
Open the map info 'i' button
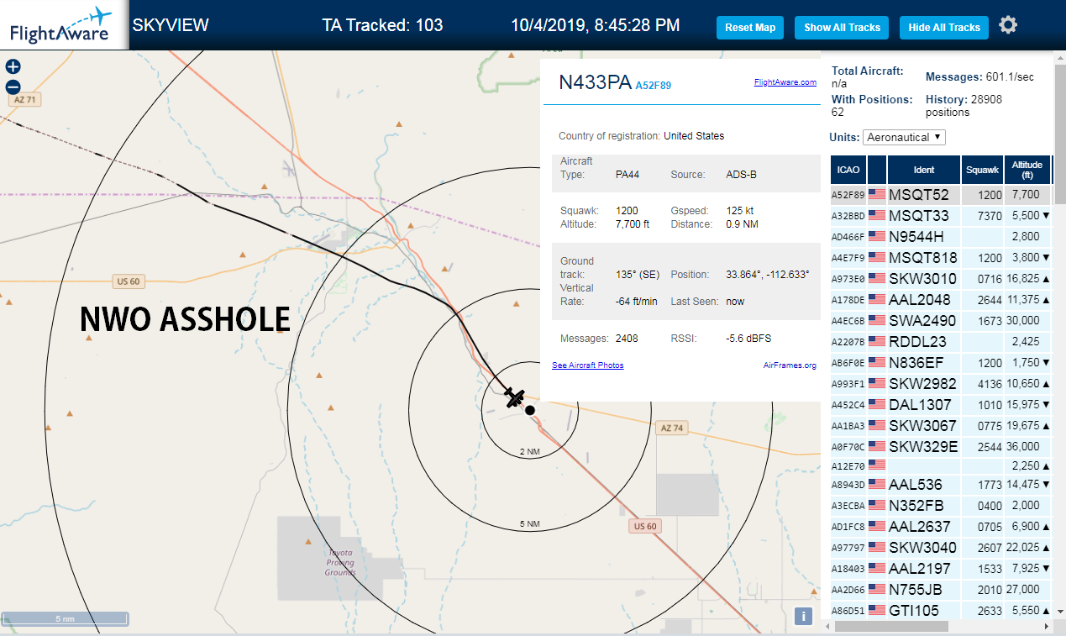click(x=803, y=617)
